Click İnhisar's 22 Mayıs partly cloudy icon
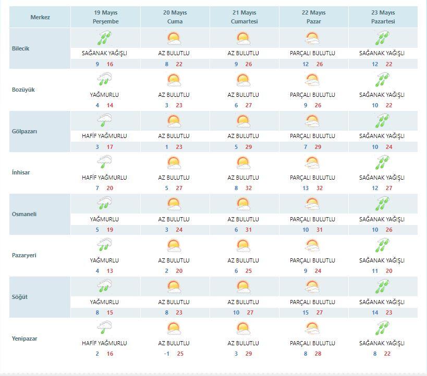Image resolution: width=427 pixels, height=376 pixels. pyautogui.click(x=312, y=162)
